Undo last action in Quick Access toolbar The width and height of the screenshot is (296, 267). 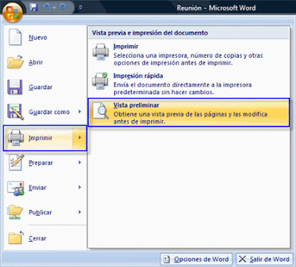[x=46, y=7]
